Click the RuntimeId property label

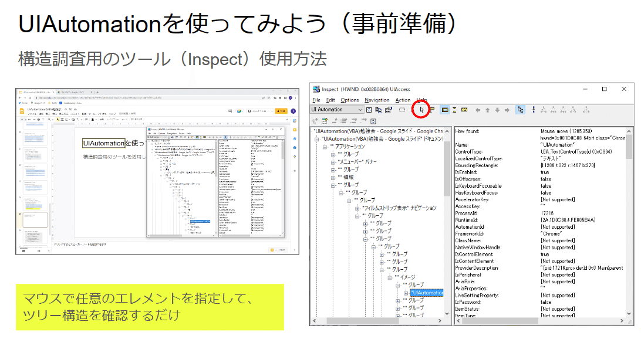coord(467,220)
